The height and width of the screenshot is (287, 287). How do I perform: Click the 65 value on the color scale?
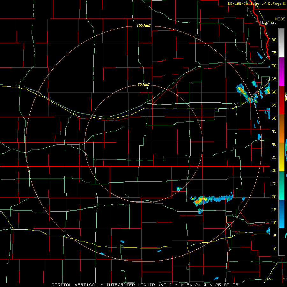(274, 79)
